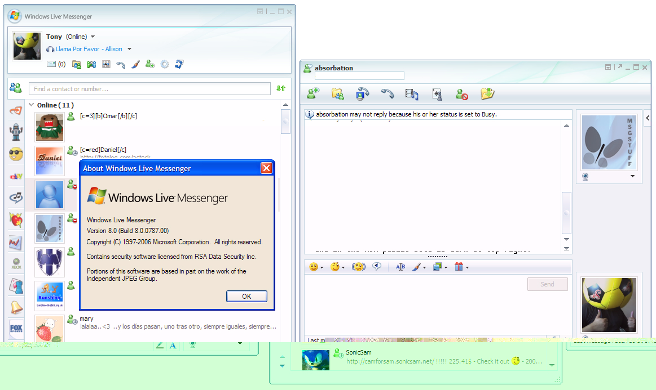
Task: Open the received files folder icon in the chat toolbar
Action: (487, 93)
